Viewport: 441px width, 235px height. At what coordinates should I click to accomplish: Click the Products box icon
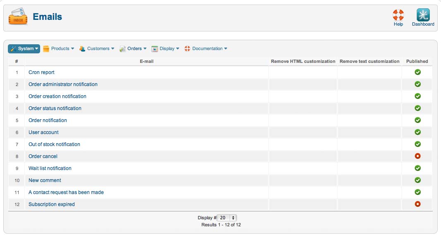(46, 49)
